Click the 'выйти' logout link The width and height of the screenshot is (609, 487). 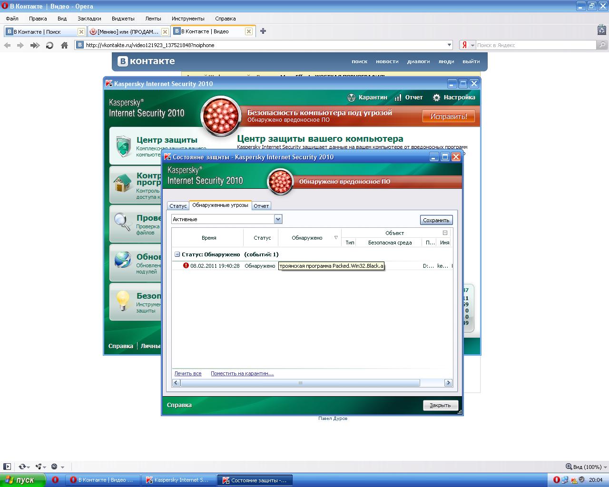pos(471,61)
